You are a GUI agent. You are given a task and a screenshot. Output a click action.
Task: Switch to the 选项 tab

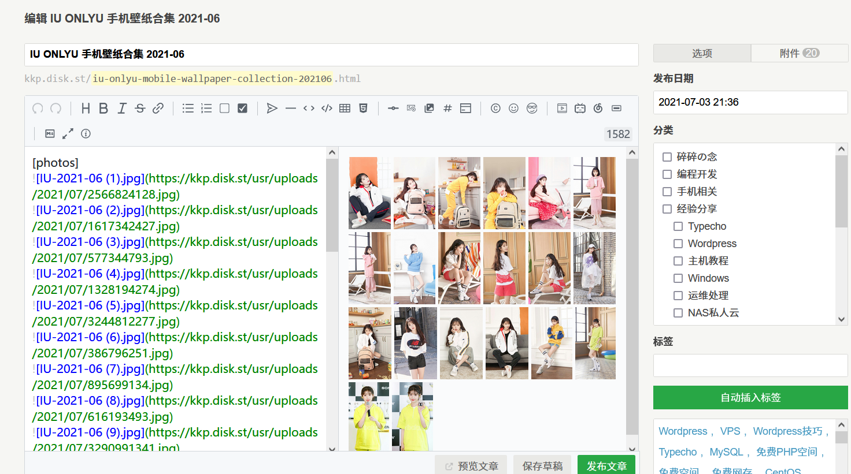[x=702, y=53]
